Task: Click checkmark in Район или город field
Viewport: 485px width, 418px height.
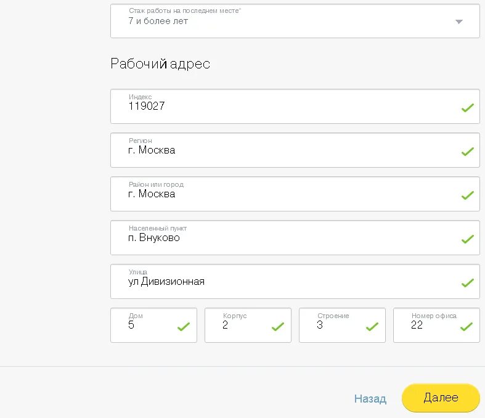Action: [x=468, y=195]
